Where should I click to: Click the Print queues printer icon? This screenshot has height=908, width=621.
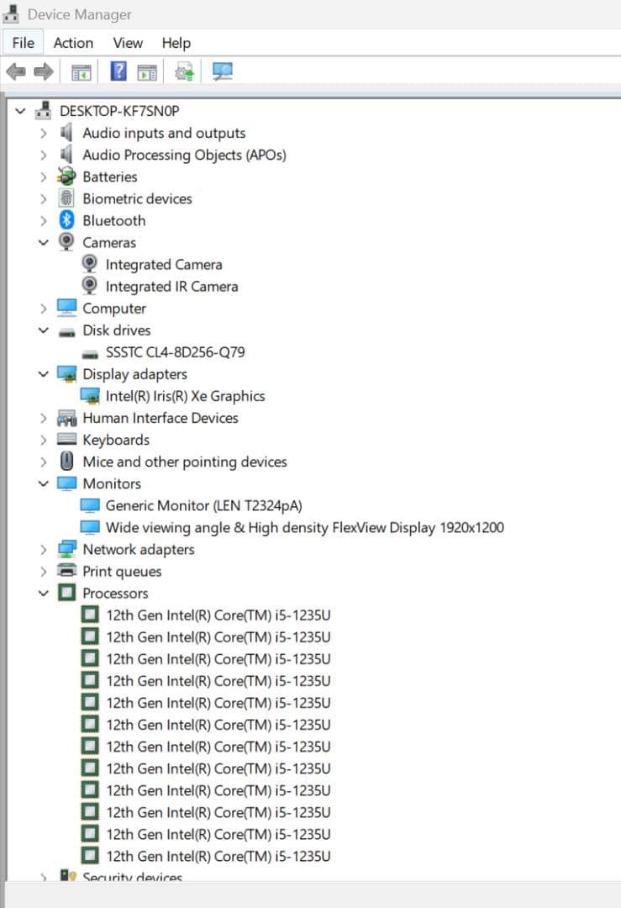point(66,570)
